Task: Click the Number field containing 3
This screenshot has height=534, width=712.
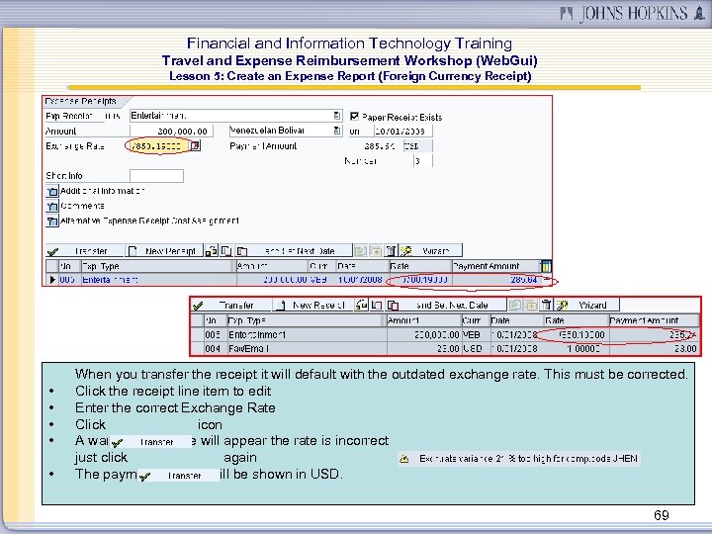Action: coord(423,161)
